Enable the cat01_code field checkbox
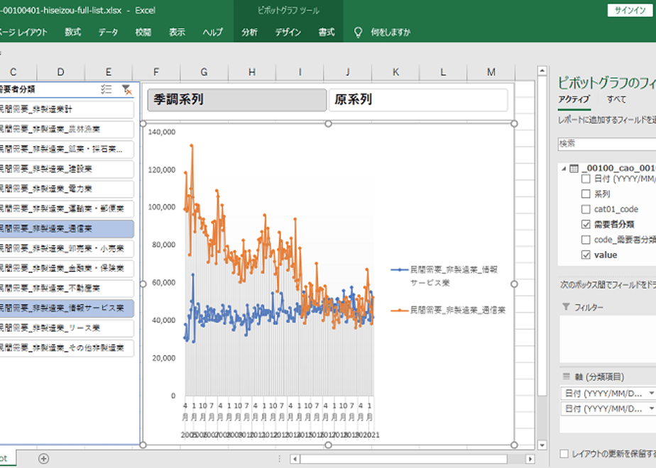This screenshot has height=468, width=656. tap(586, 209)
